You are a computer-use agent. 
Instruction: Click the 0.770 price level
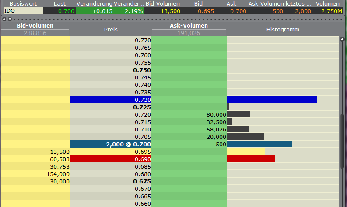click(143, 41)
